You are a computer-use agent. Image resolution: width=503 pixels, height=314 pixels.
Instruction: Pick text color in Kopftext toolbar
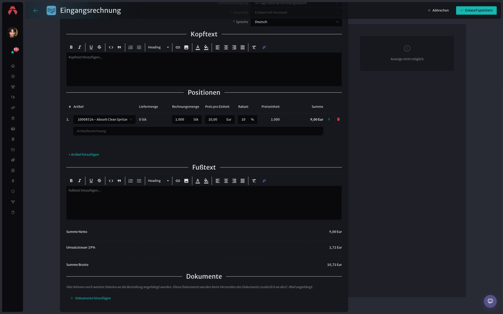198,47
